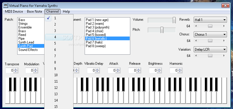Viewport: 233px width, 109px height.
Task: Select channel 13 in Channel menu
Action: pyautogui.click(x=59, y=94)
